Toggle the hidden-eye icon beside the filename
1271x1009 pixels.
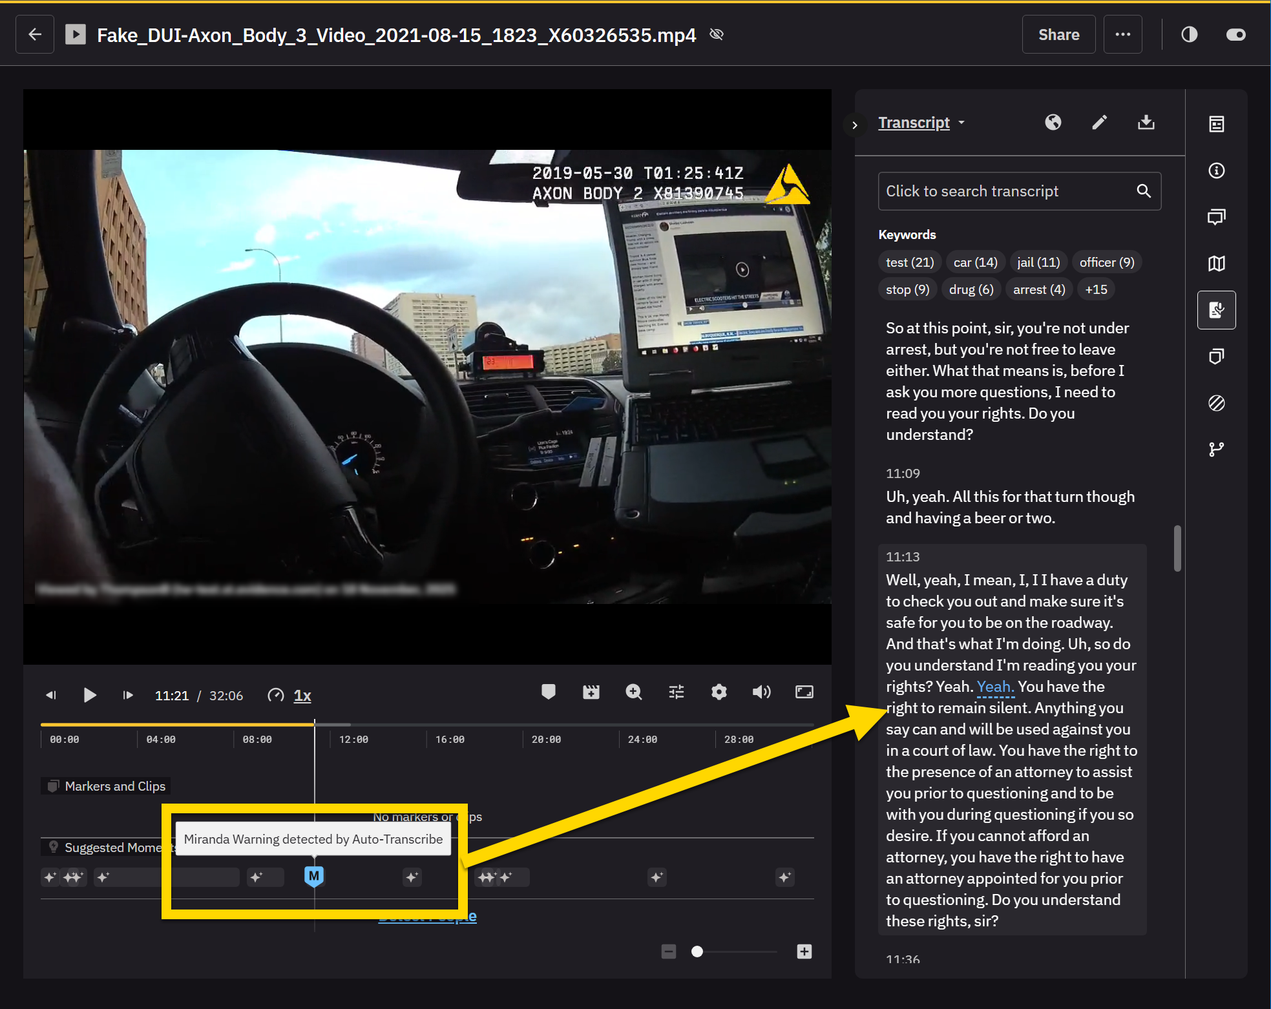(x=716, y=34)
